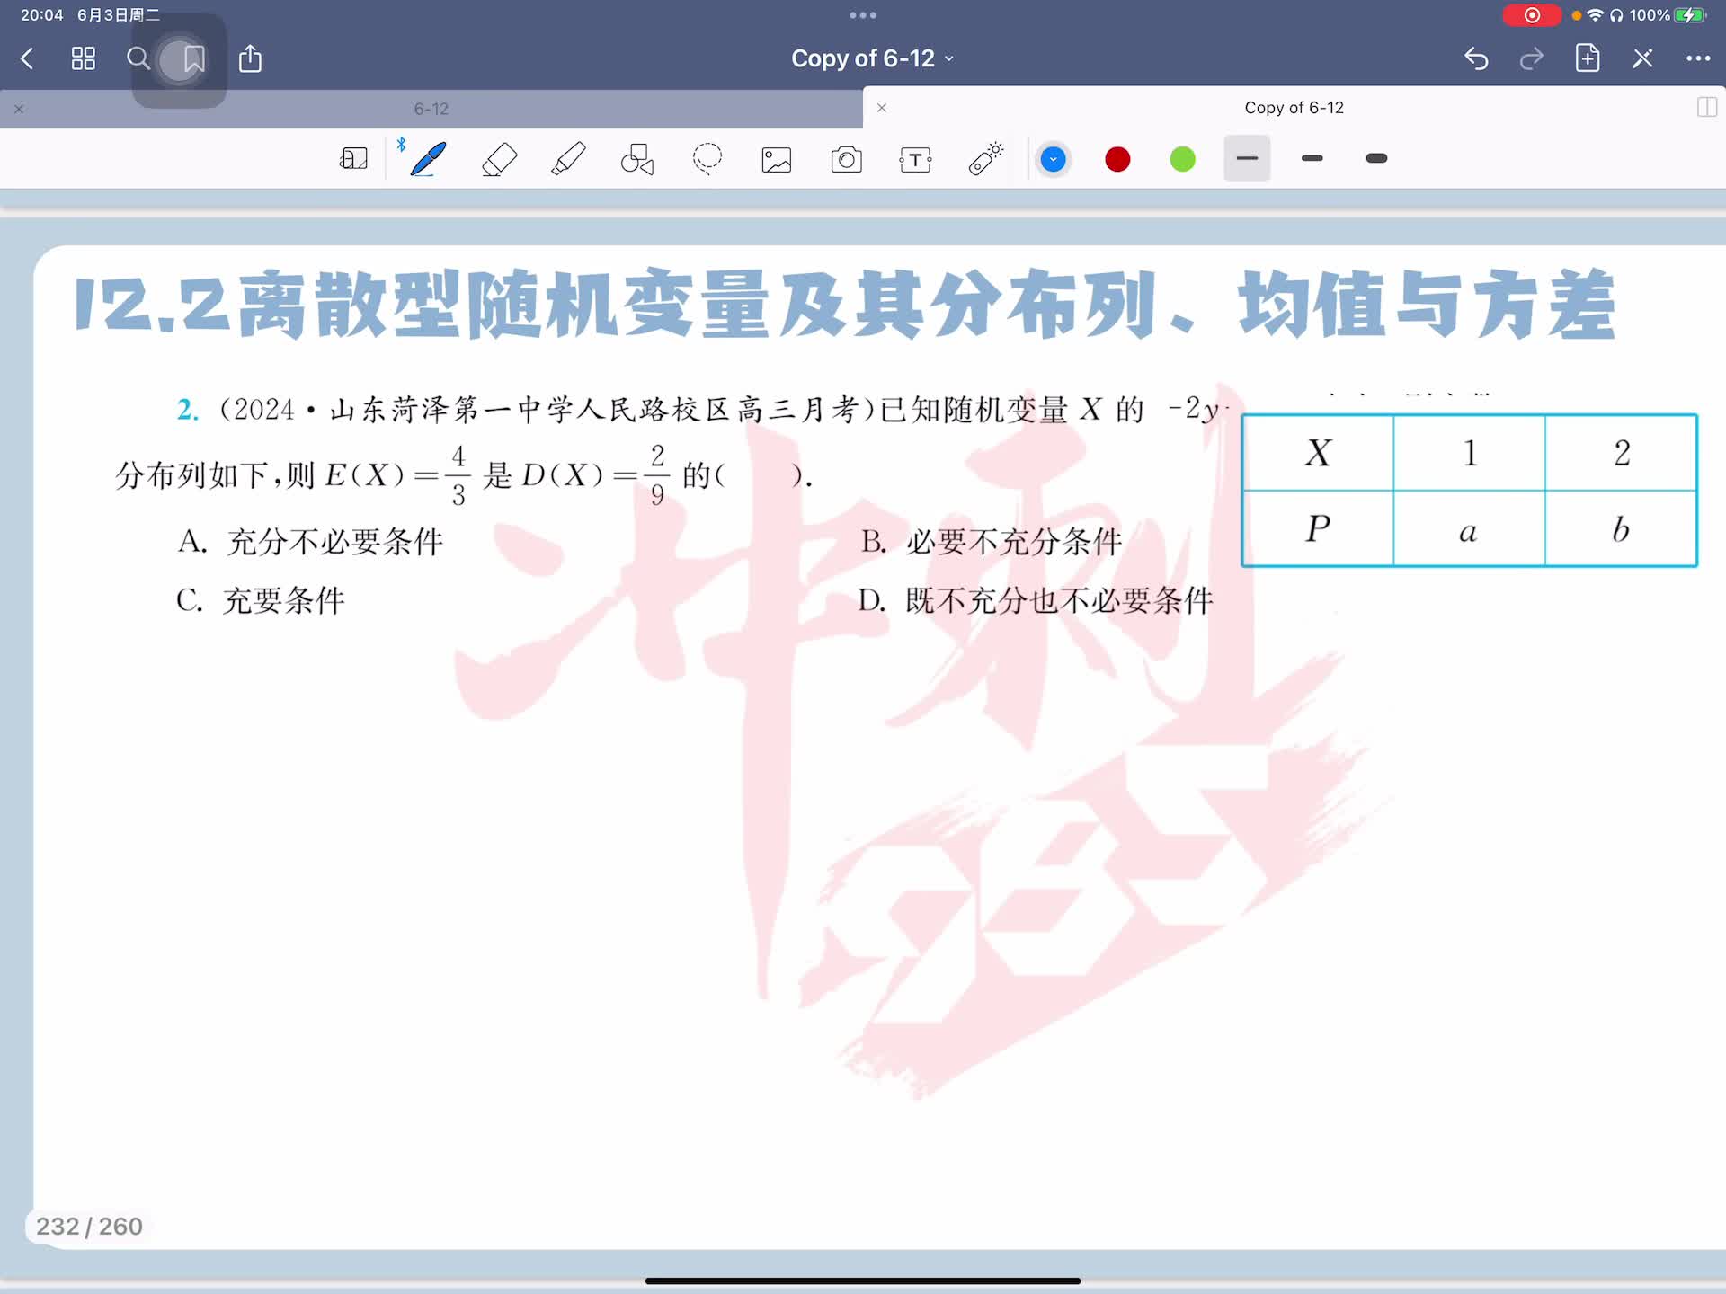Screen dimensions: 1726x1294
Task: Select the thickest stroke width
Action: click(x=1376, y=159)
